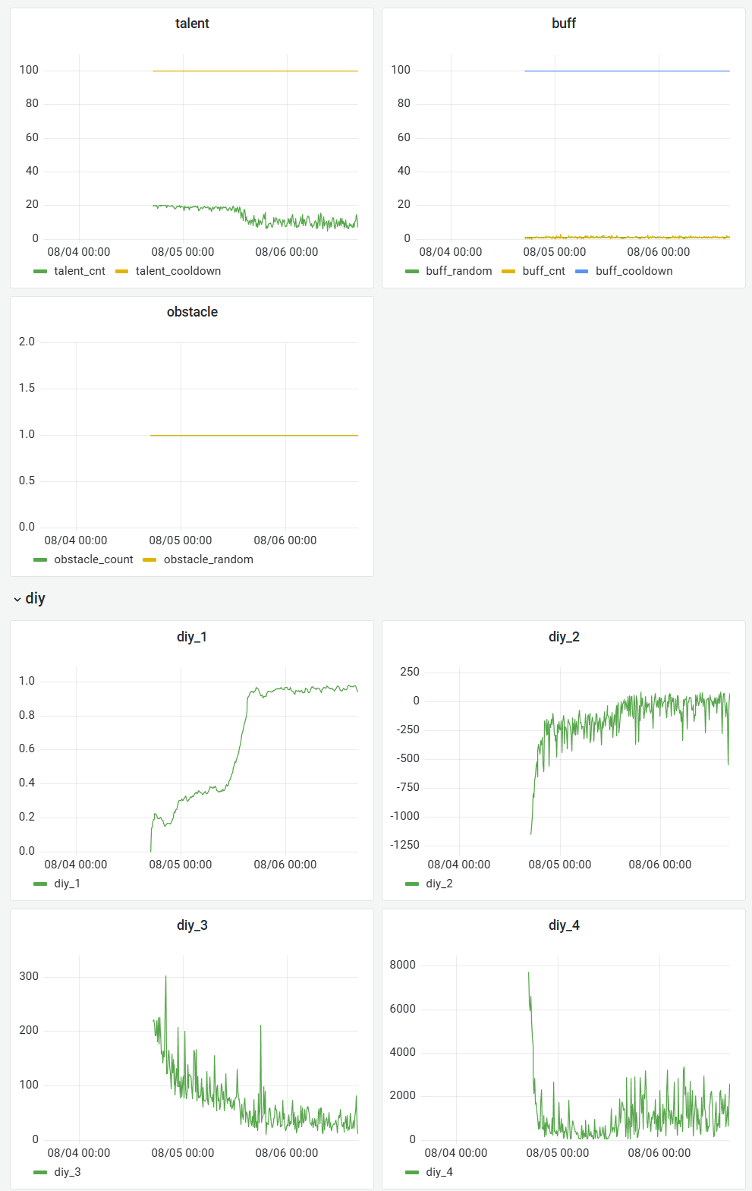Click the blue buff_cooldown legend color swatch
This screenshot has width=752, height=1191.
582,271
